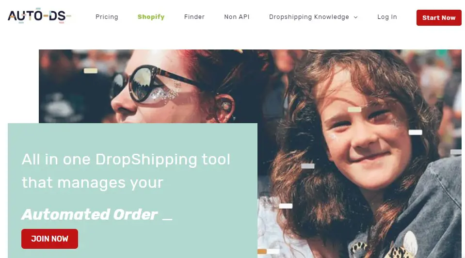Click the woman's sunglasses in hero photo
465x258 pixels.
(154, 83)
